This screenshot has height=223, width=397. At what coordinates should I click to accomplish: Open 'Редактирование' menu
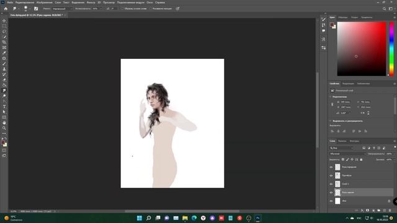pyautogui.click(x=25, y=2)
